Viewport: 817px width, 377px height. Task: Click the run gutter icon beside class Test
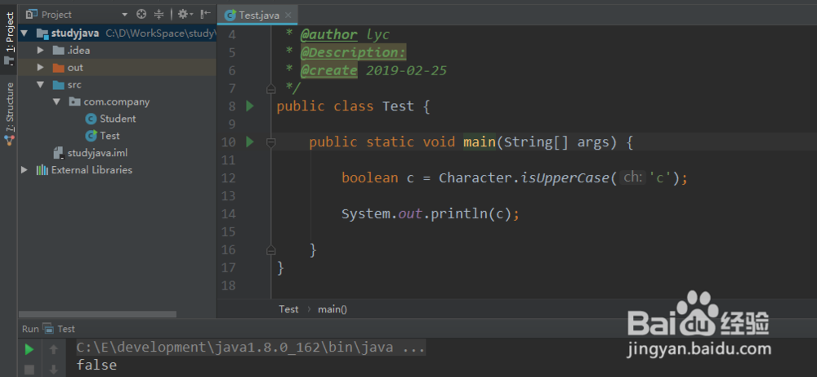tap(249, 106)
